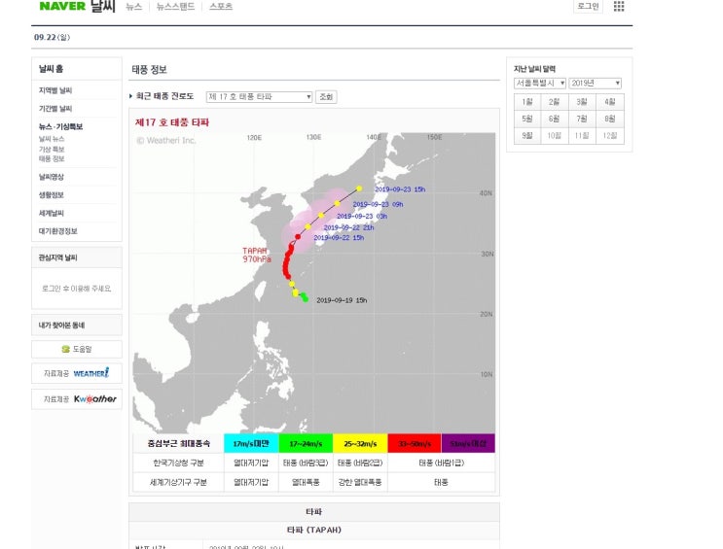723x549 pixels.
Task: Click the NAVER logo
Action: coord(62,6)
